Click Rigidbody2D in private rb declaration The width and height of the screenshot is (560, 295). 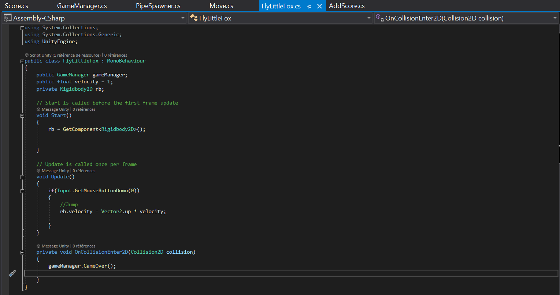point(76,89)
